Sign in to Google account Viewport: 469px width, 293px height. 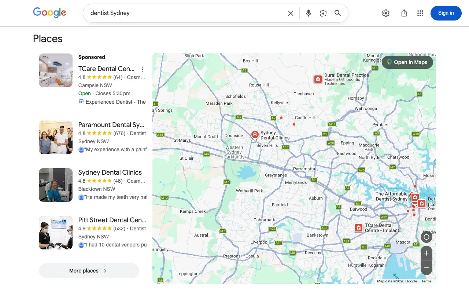pyautogui.click(x=446, y=13)
